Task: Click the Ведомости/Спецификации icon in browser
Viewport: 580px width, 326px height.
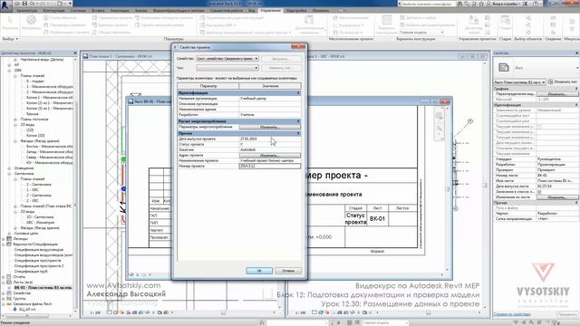Action: 9,244
